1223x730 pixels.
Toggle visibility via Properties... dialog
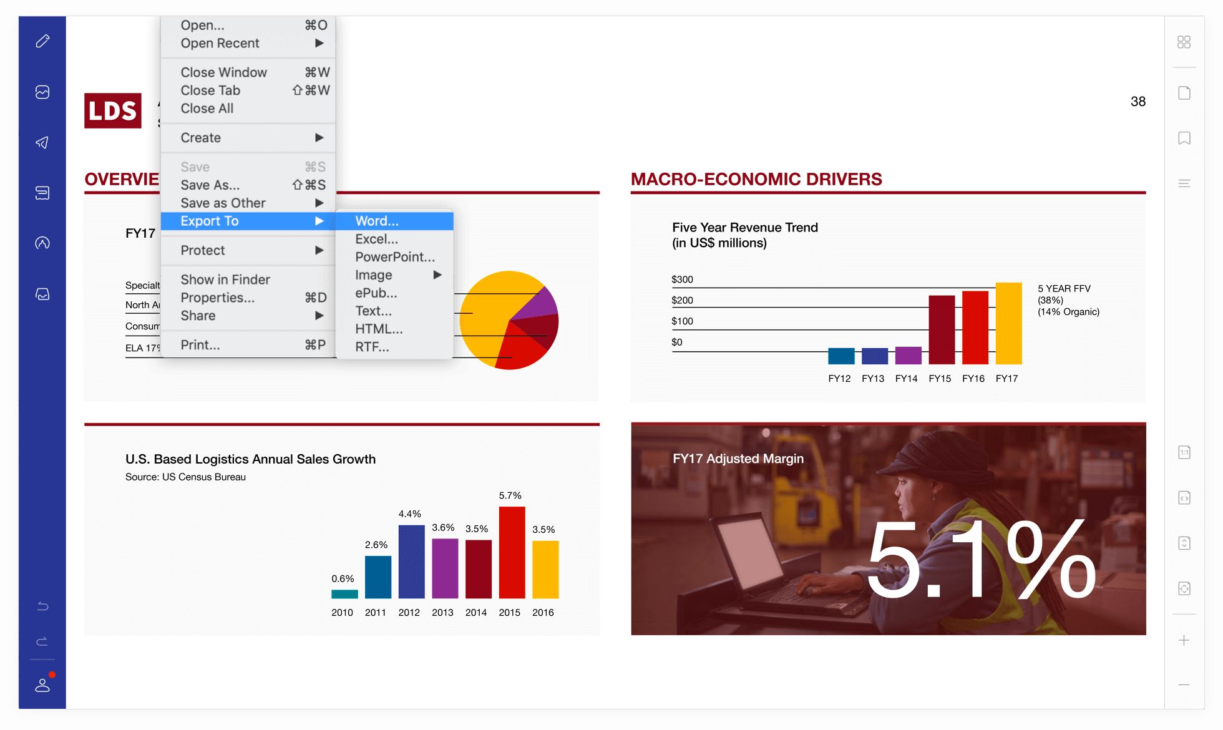tap(217, 296)
